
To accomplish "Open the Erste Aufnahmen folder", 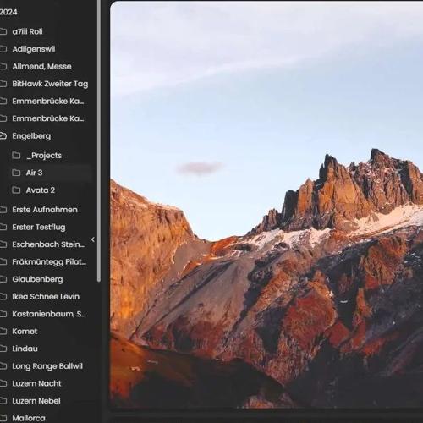I will pyautogui.click(x=45, y=210).
